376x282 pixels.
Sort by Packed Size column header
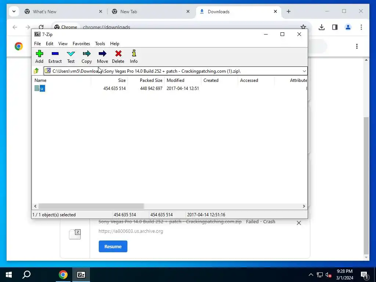tap(146, 80)
